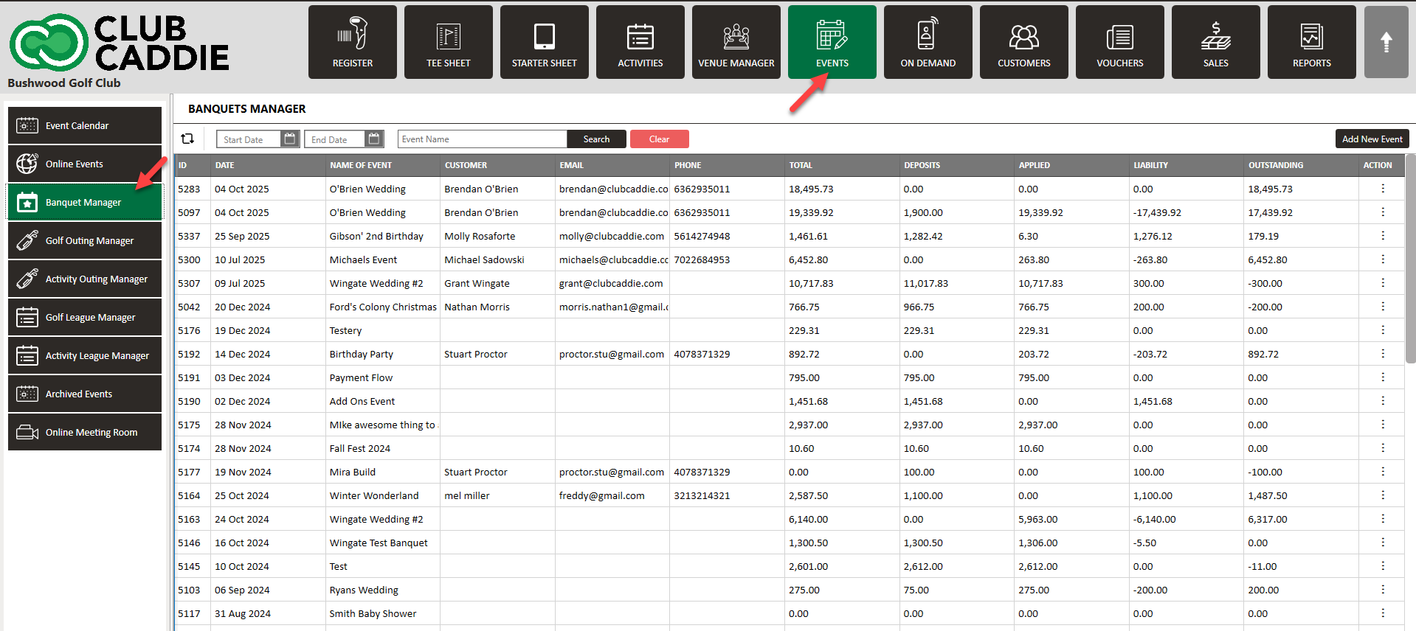The height and width of the screenshot is (631, 1416).
Task: Click the refresh icon beside Start Date
Action: (x=187, y=139)
